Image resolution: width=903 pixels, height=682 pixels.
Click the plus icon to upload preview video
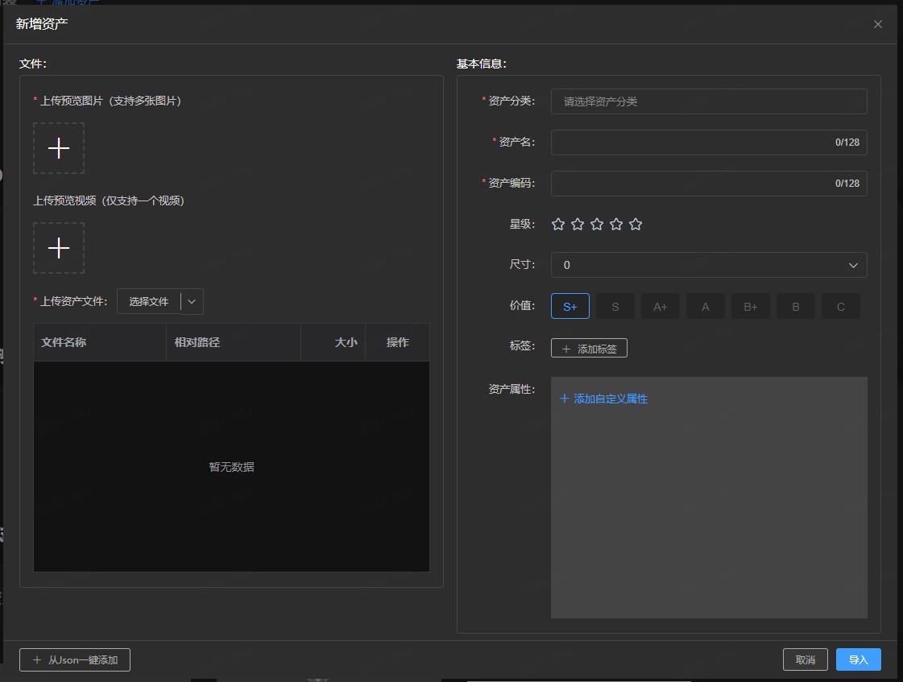pos(59,248)
